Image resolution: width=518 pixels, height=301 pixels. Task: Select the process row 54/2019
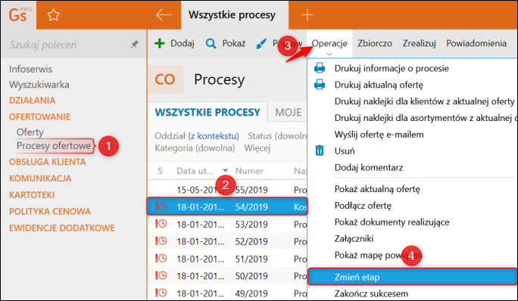click(x=227, y=206)
